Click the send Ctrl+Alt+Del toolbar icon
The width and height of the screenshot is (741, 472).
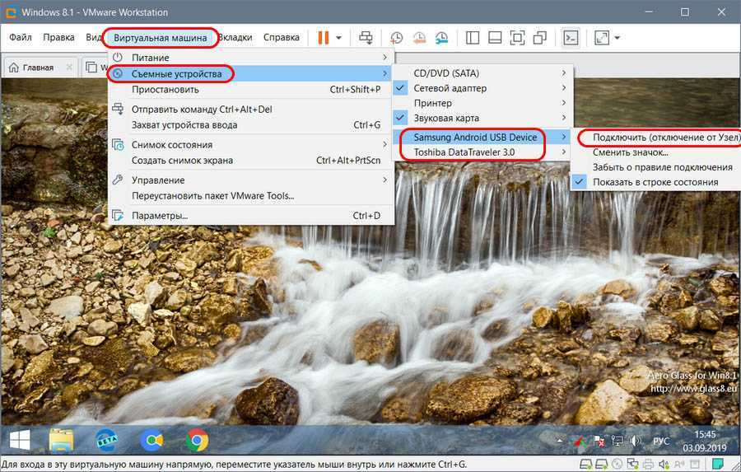click(x=366, y=38)
